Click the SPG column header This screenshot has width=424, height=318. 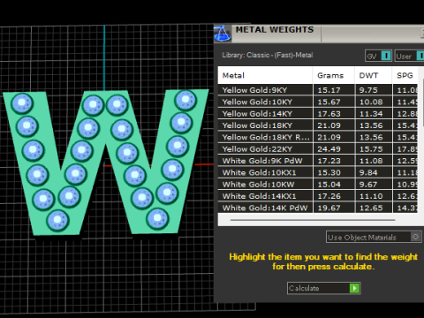[x=405, y=75]
